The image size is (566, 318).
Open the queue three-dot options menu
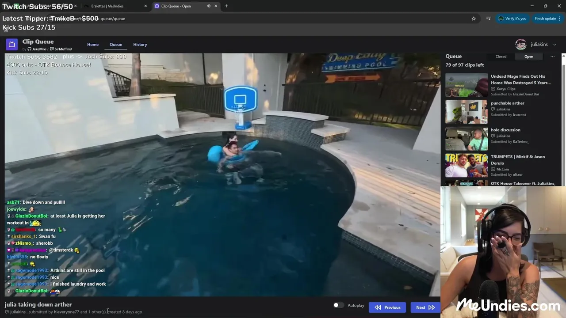[x=552, y=57]
